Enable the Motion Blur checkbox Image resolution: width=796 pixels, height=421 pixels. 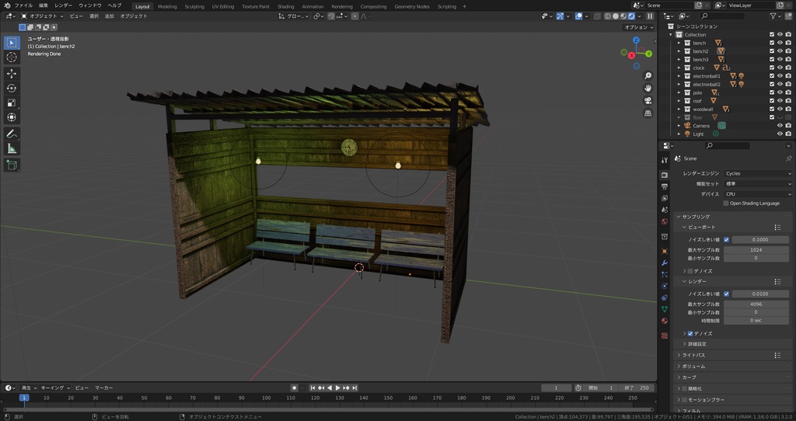[684, 400]
